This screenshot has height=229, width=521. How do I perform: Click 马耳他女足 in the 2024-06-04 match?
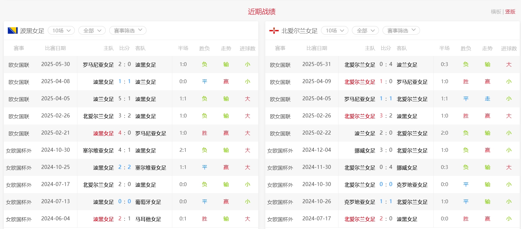148,219
